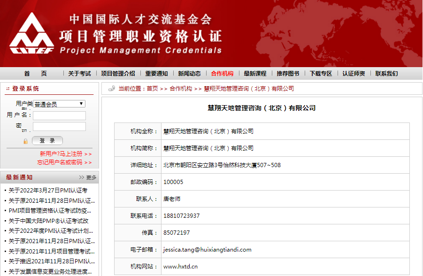Image resolution: width=423 pixels, height=276 pixels.
Task: Open notice about 2022年3月27日PMI认证考
Action: coord(48,191)
